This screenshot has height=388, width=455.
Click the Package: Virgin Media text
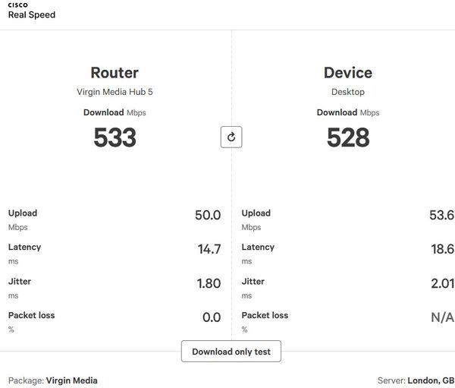pyautogui.click(x=53, y=380)
